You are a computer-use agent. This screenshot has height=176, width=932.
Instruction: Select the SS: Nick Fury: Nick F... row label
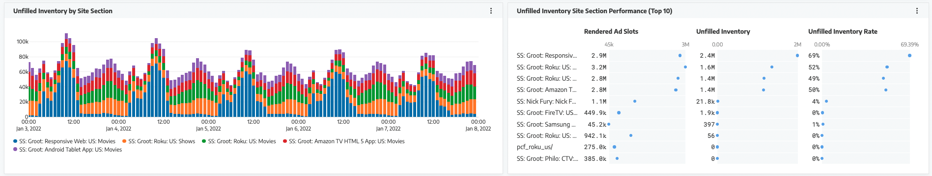point(546,101)
